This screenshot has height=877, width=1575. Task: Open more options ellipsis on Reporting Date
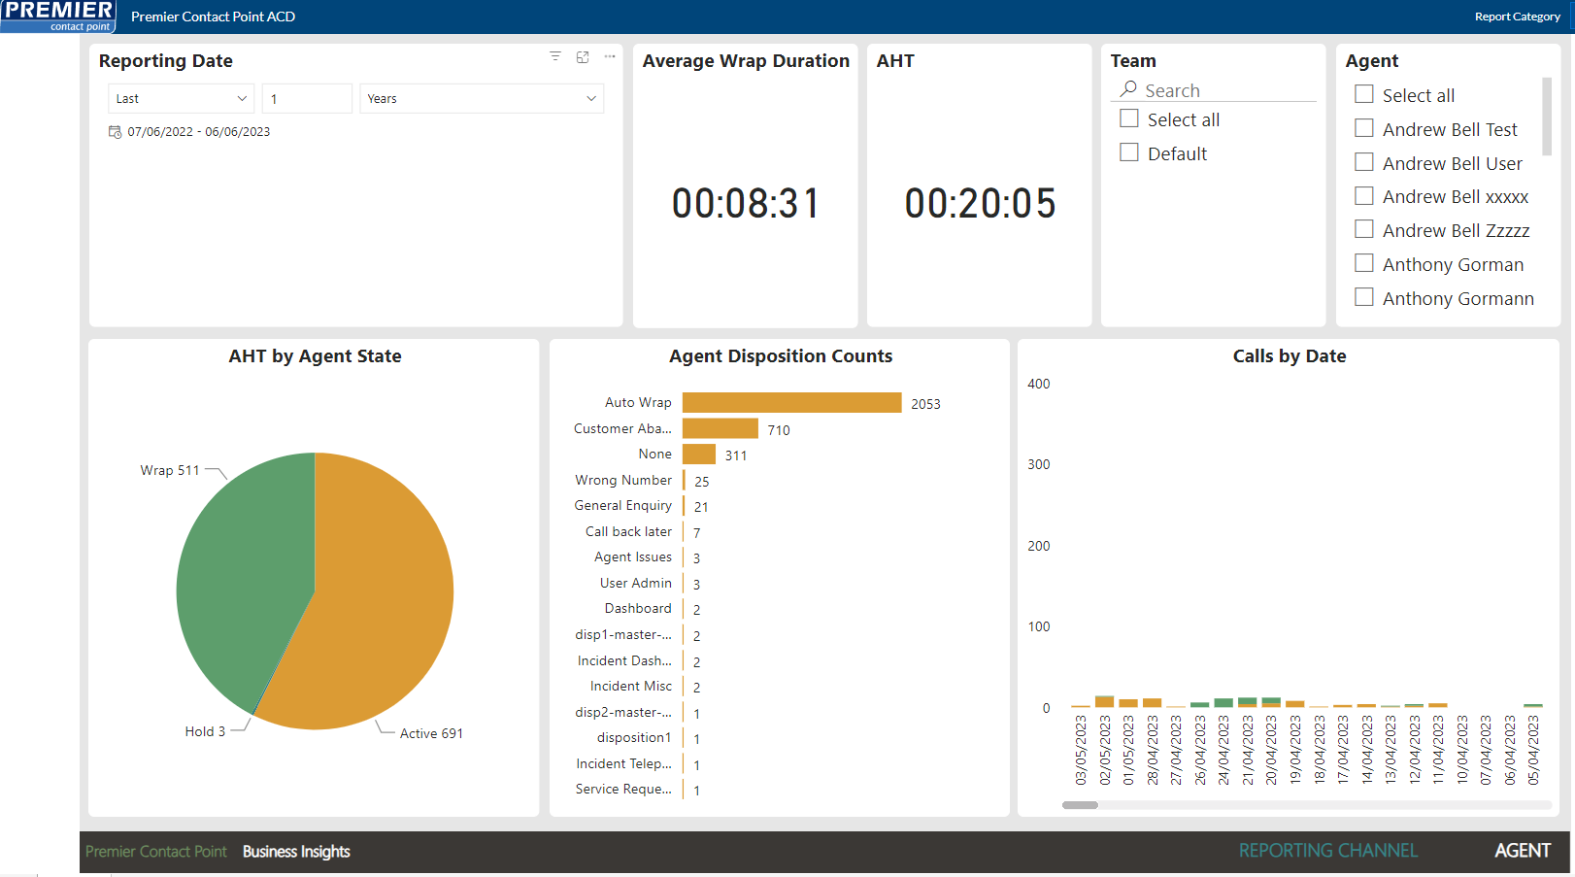pos(610,56)
